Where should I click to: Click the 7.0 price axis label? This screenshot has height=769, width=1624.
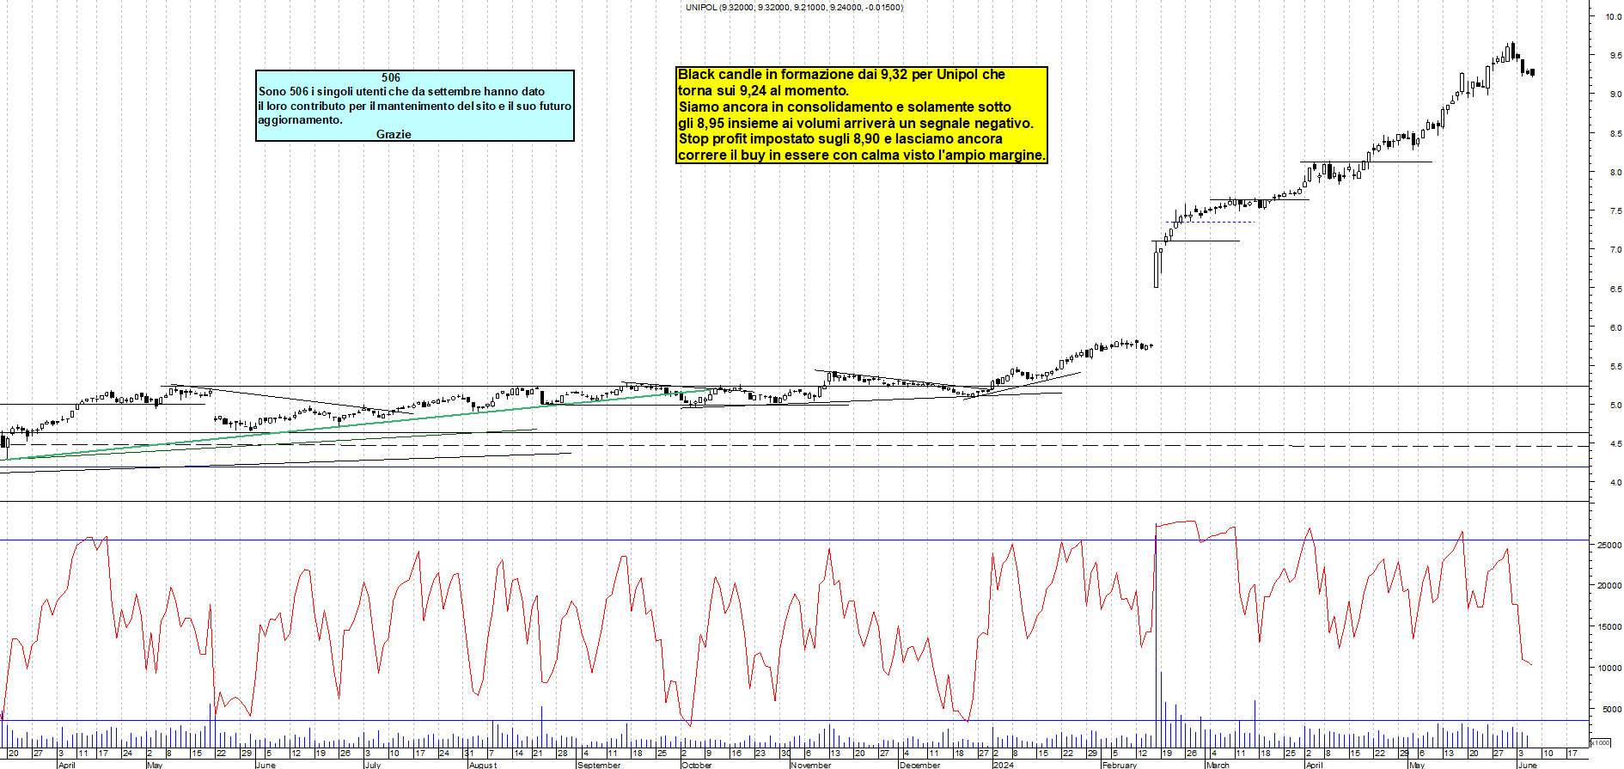click(x=1615, y=250)
